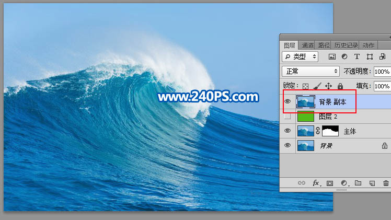Screen dimensions: 391x220
Task: Open the fx layer style menu
Action: [x=316, y=183]
